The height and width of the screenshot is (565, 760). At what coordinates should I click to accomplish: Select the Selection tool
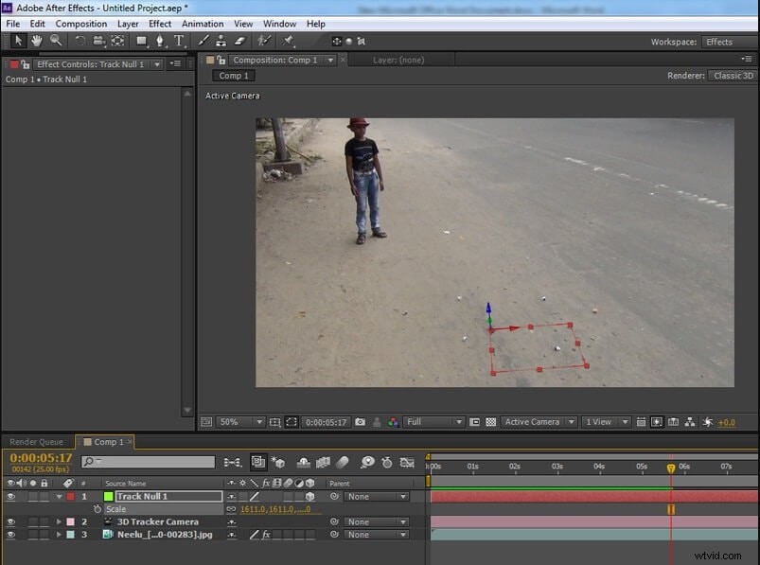(16, 41)
